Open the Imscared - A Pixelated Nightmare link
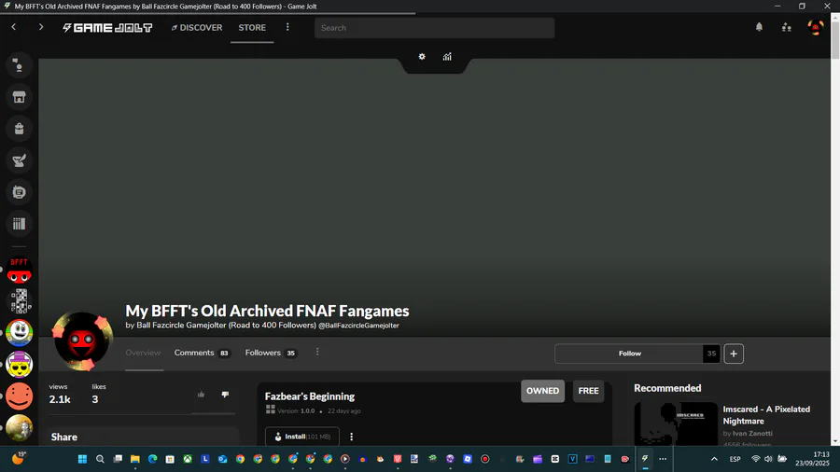The height and width of the screenshot is (472, 840). [766, 415]
